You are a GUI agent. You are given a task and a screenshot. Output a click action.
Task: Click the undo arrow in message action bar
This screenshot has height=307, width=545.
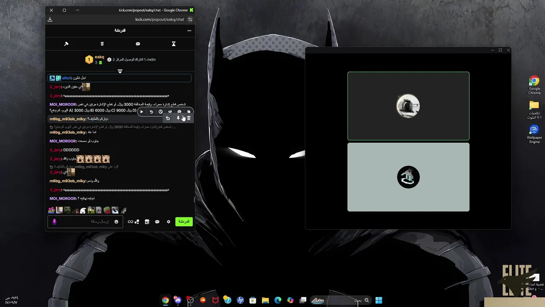click(151, 112)
